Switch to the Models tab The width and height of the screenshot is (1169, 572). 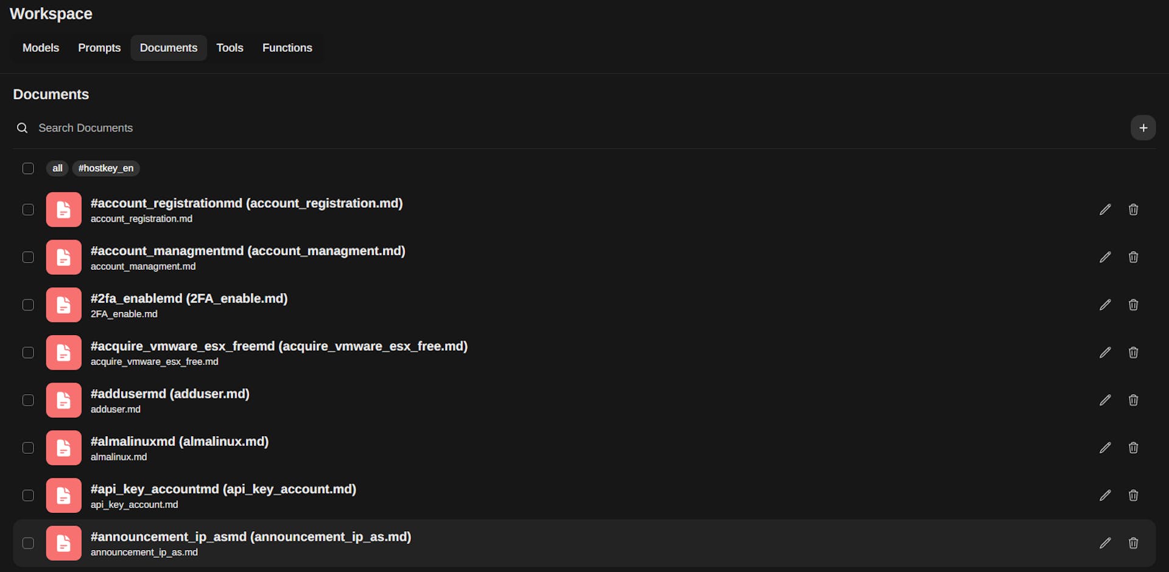(x=40, y=48)
